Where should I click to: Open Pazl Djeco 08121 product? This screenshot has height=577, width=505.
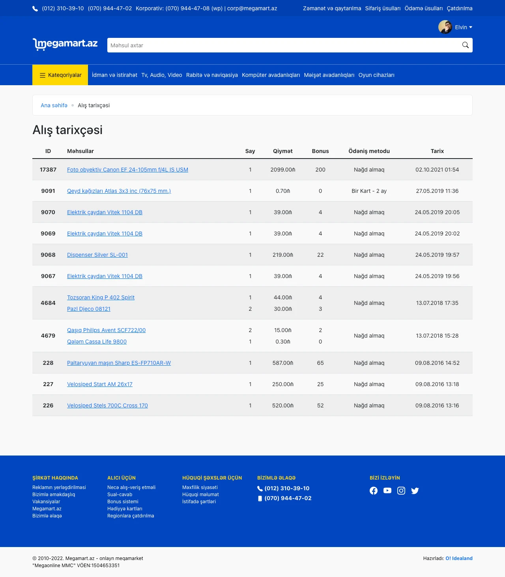coord(89,309)
